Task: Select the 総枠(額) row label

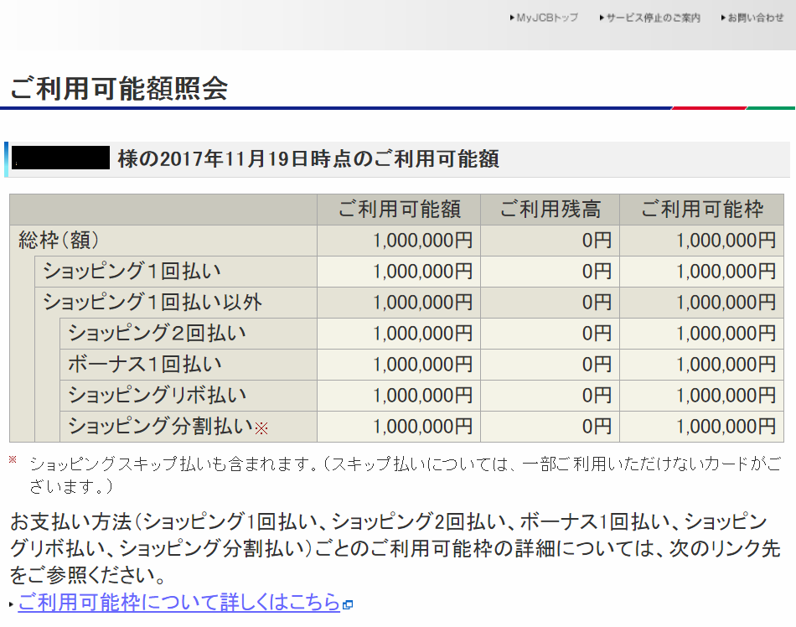Action: click(59, 240)
